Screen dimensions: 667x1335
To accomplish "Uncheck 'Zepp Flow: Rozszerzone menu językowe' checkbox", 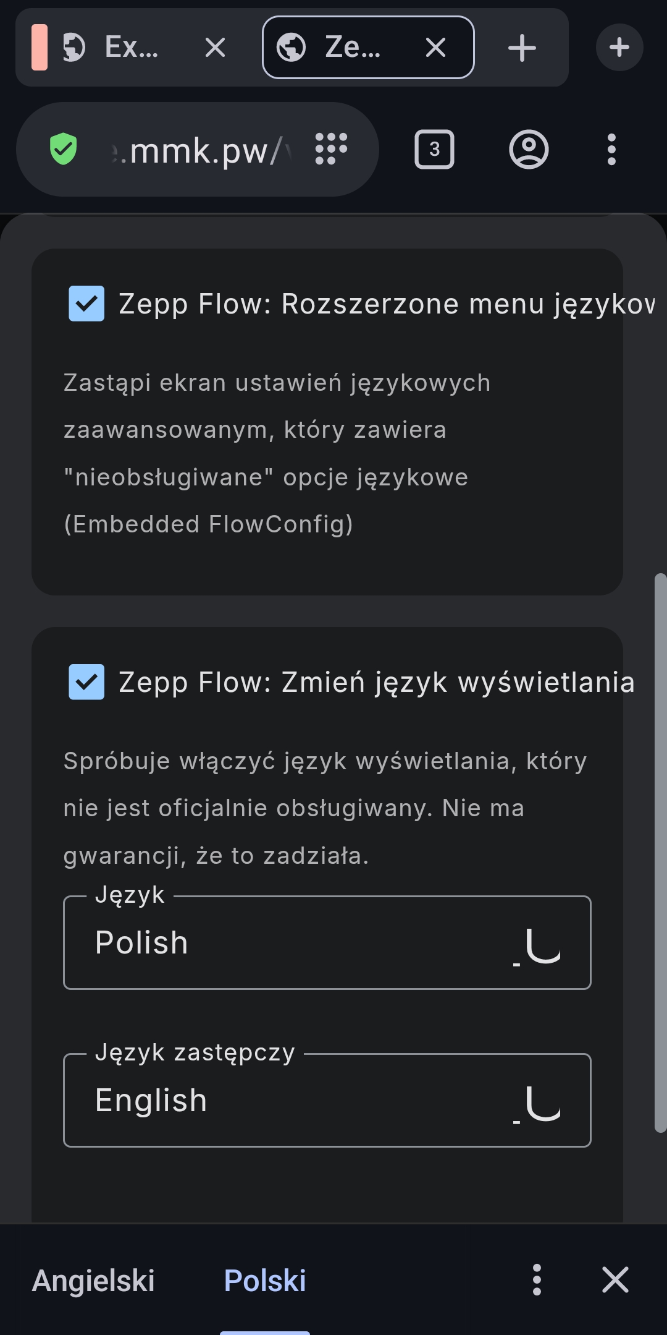I will click(x=86, y=304).
